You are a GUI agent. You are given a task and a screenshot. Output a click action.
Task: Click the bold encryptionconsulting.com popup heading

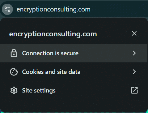click(x=53, y=34)
